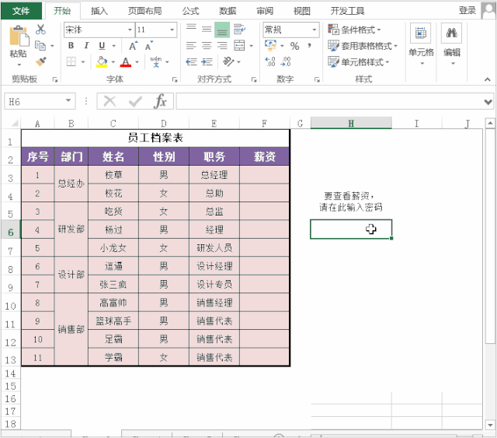Expand merge cells dropdown arrow
Image resolution: width=497 pixels, height=438 pixels.
coord(252,46)
